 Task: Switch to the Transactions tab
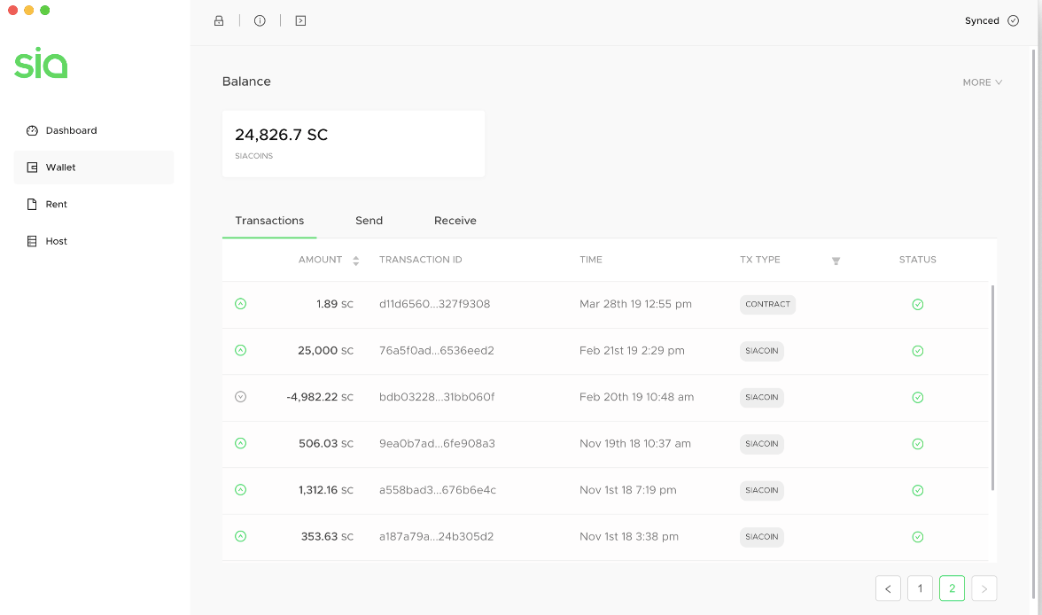(269, 221)
